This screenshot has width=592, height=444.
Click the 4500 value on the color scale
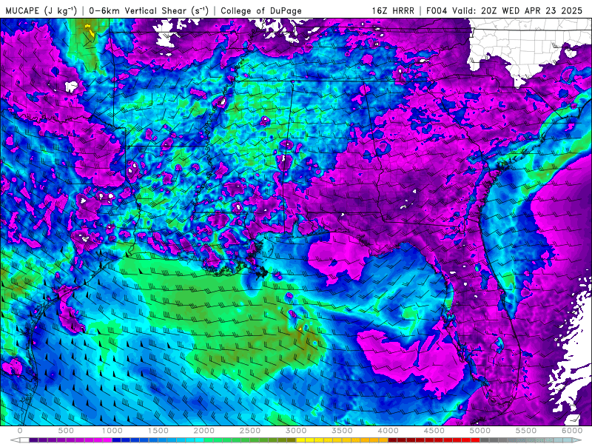(x=434, y=431)
